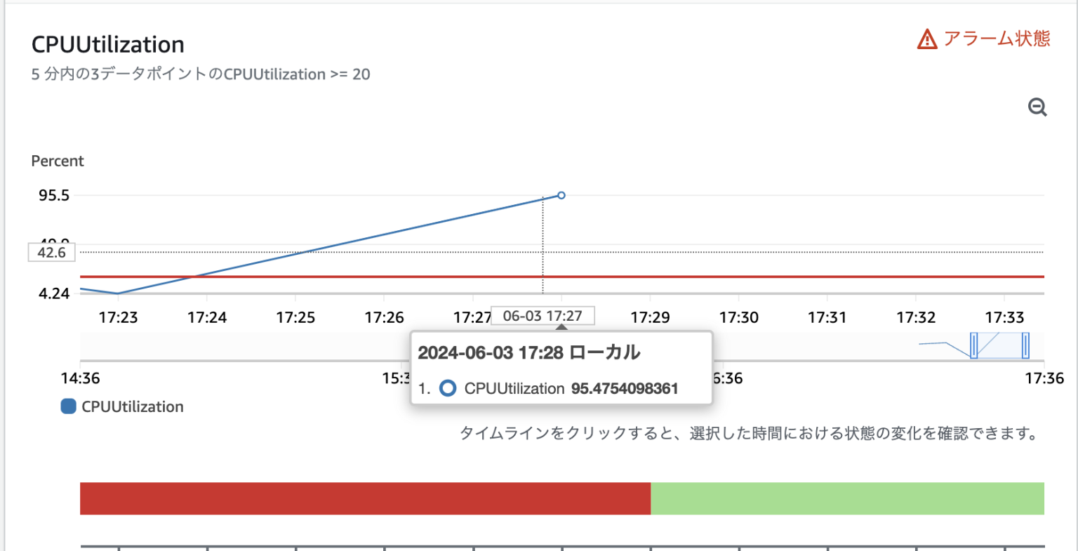Click the CPUUtilization marker icon in the tooltip

(x=447, y=388)
